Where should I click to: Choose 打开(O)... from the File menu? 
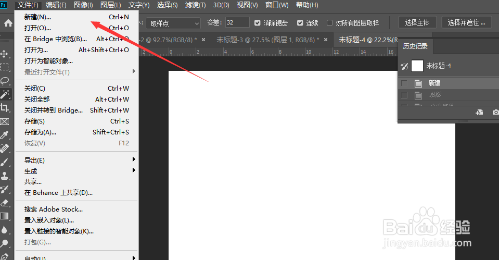point(76,28)
